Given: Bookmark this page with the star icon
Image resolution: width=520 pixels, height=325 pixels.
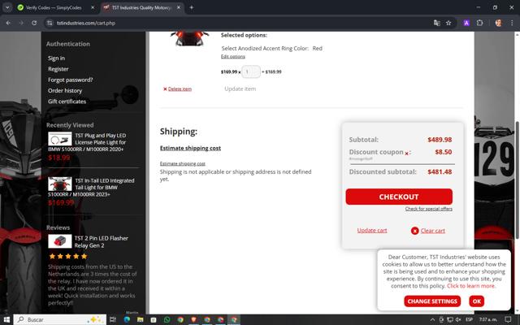Looking at the screenshot, I should pos(448,23).
